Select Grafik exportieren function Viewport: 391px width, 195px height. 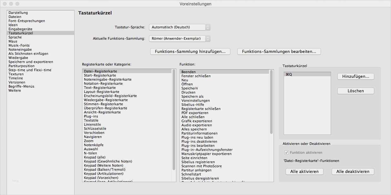coord(225,121)
